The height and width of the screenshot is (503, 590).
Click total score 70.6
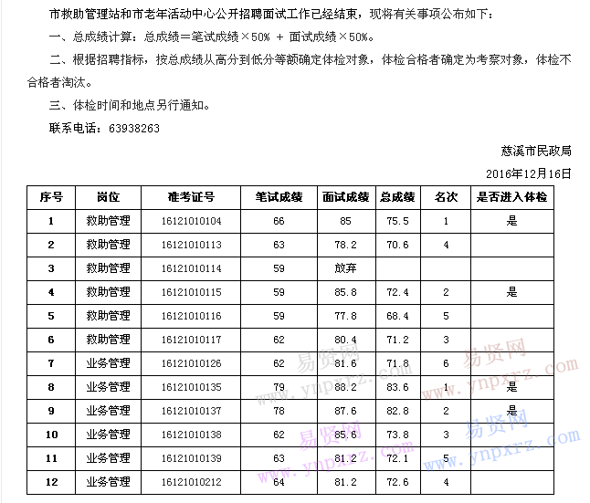pyautogui.click(x=397, y=245)
